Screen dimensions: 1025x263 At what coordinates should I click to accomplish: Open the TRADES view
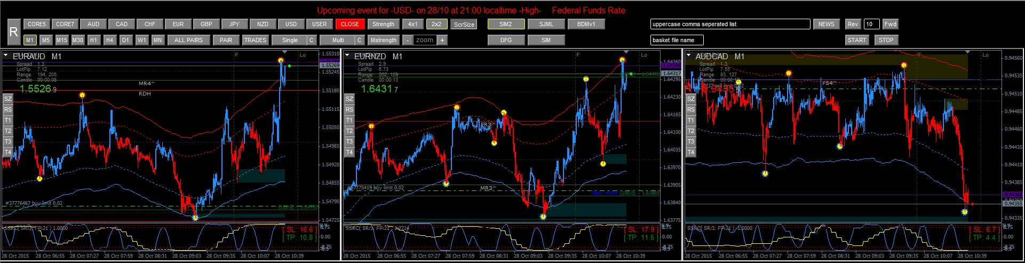(255, 40)
